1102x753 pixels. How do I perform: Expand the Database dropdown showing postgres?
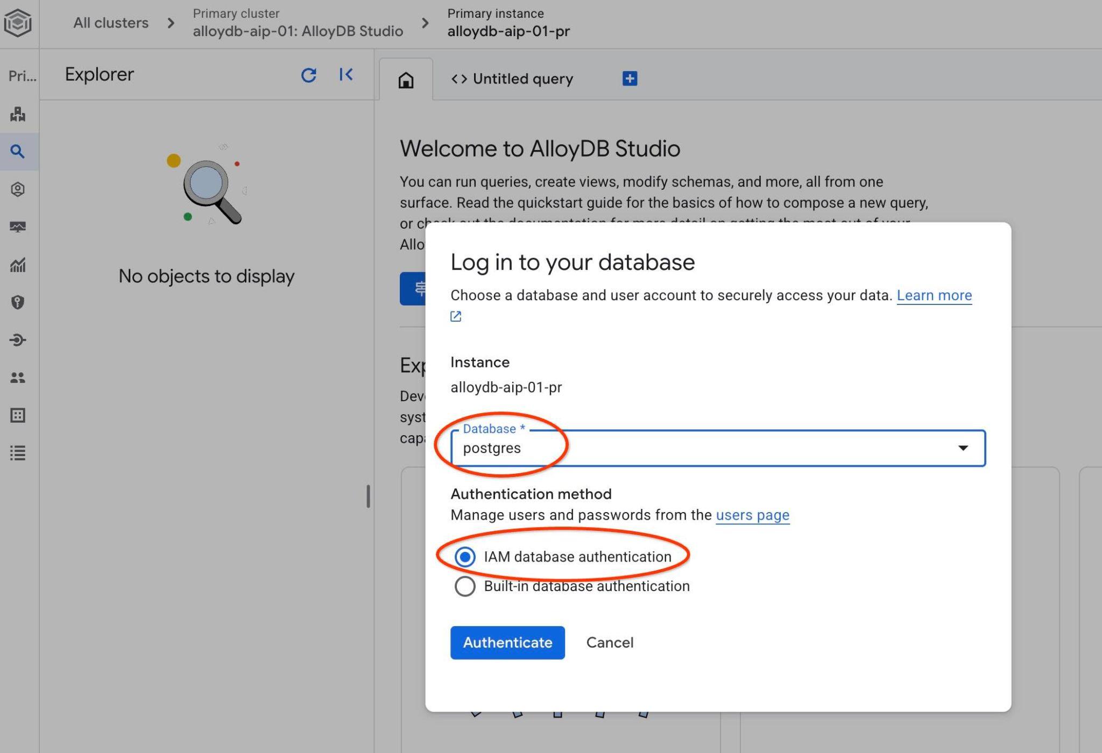coord(718,448)
